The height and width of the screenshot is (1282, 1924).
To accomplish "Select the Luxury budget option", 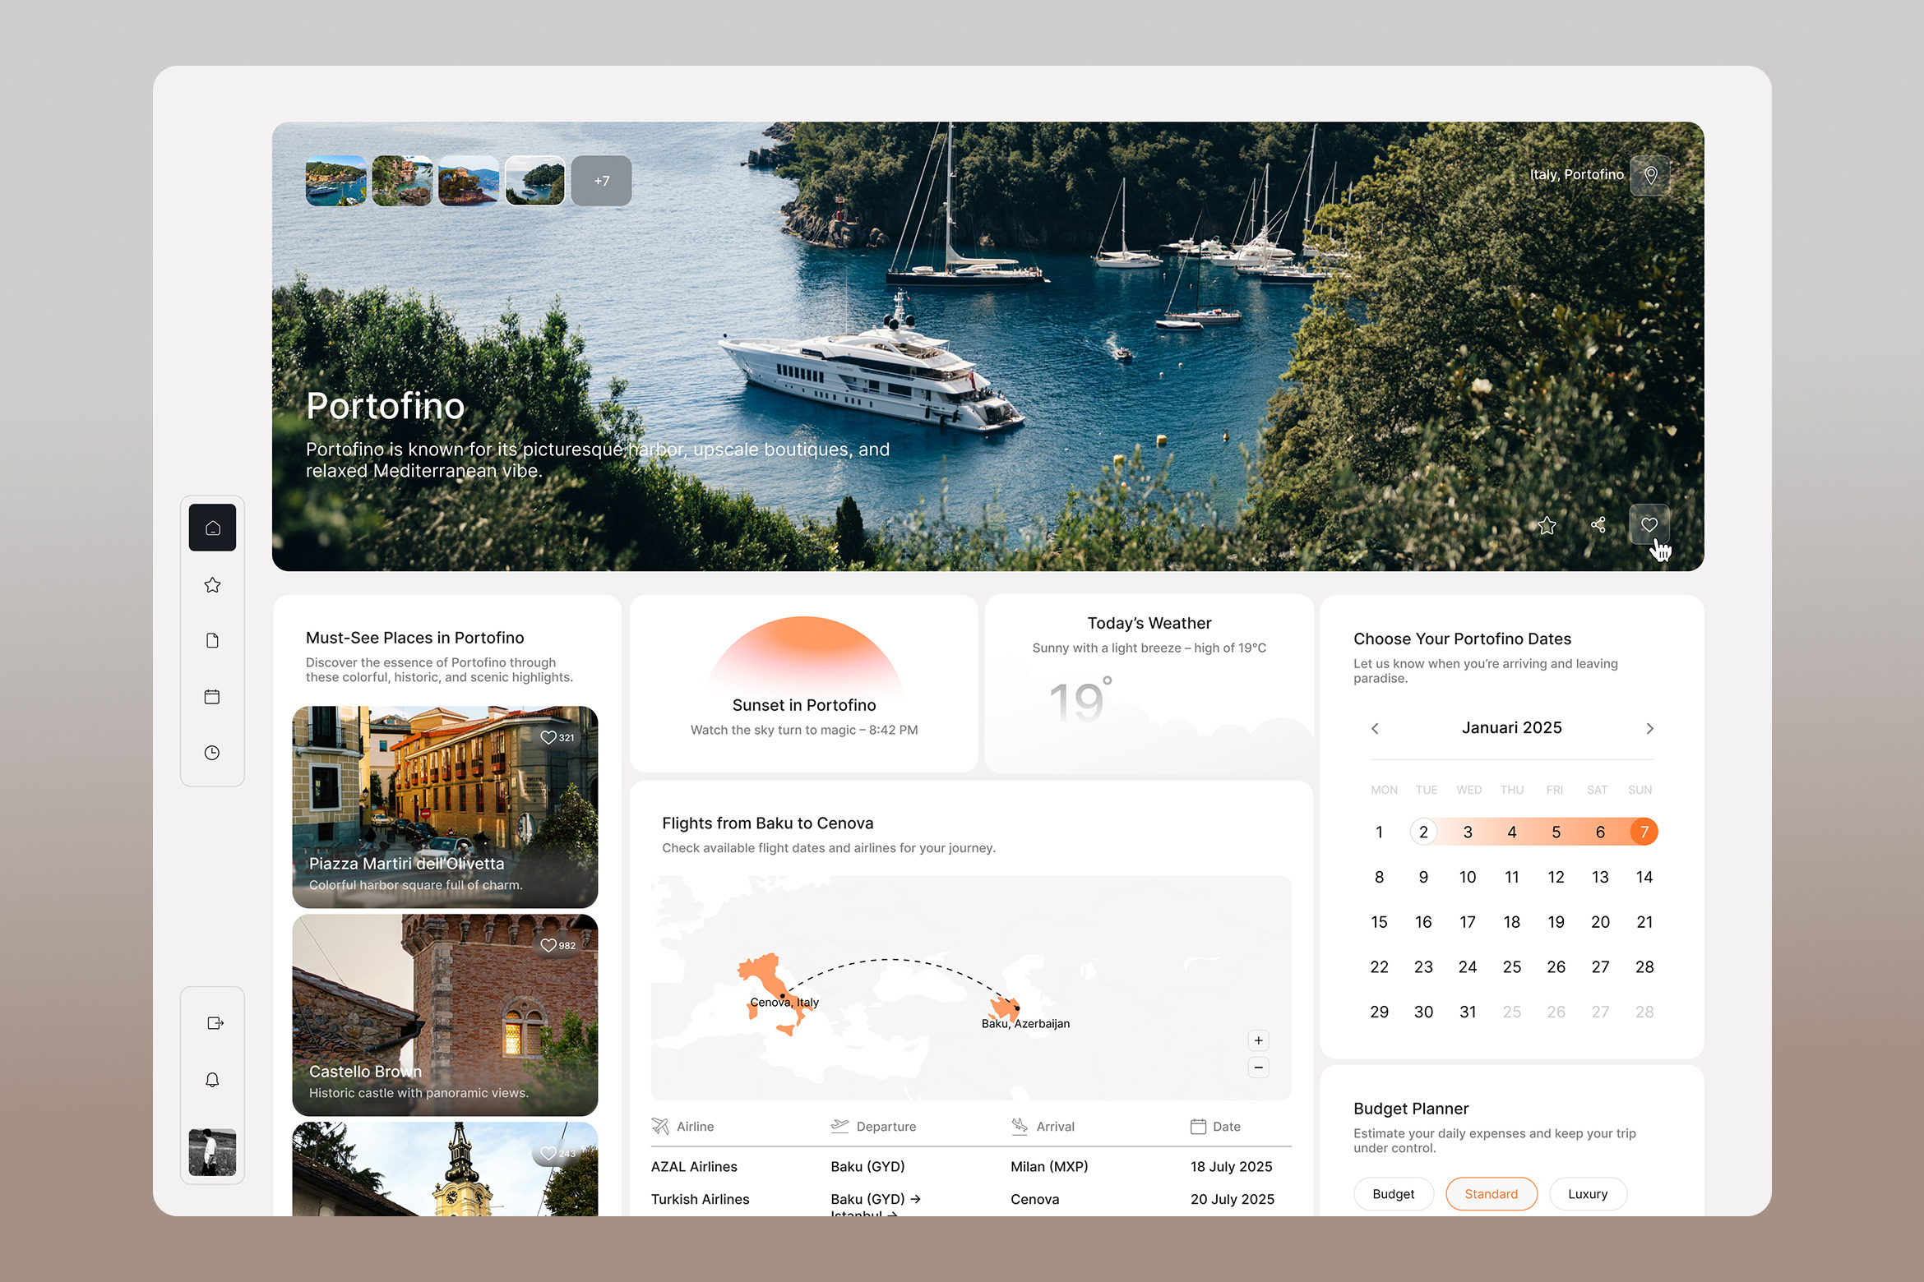I will [1587, 1194].
